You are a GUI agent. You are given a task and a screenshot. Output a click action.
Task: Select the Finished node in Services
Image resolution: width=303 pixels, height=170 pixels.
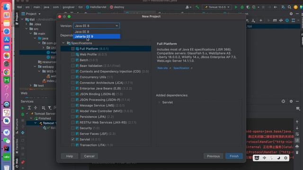(x=45, y=119)
